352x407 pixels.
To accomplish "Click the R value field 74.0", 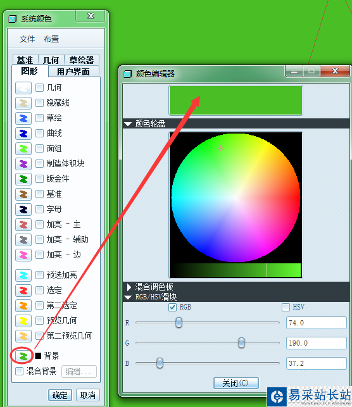I will pyautogui.click(x=317, y=323).
